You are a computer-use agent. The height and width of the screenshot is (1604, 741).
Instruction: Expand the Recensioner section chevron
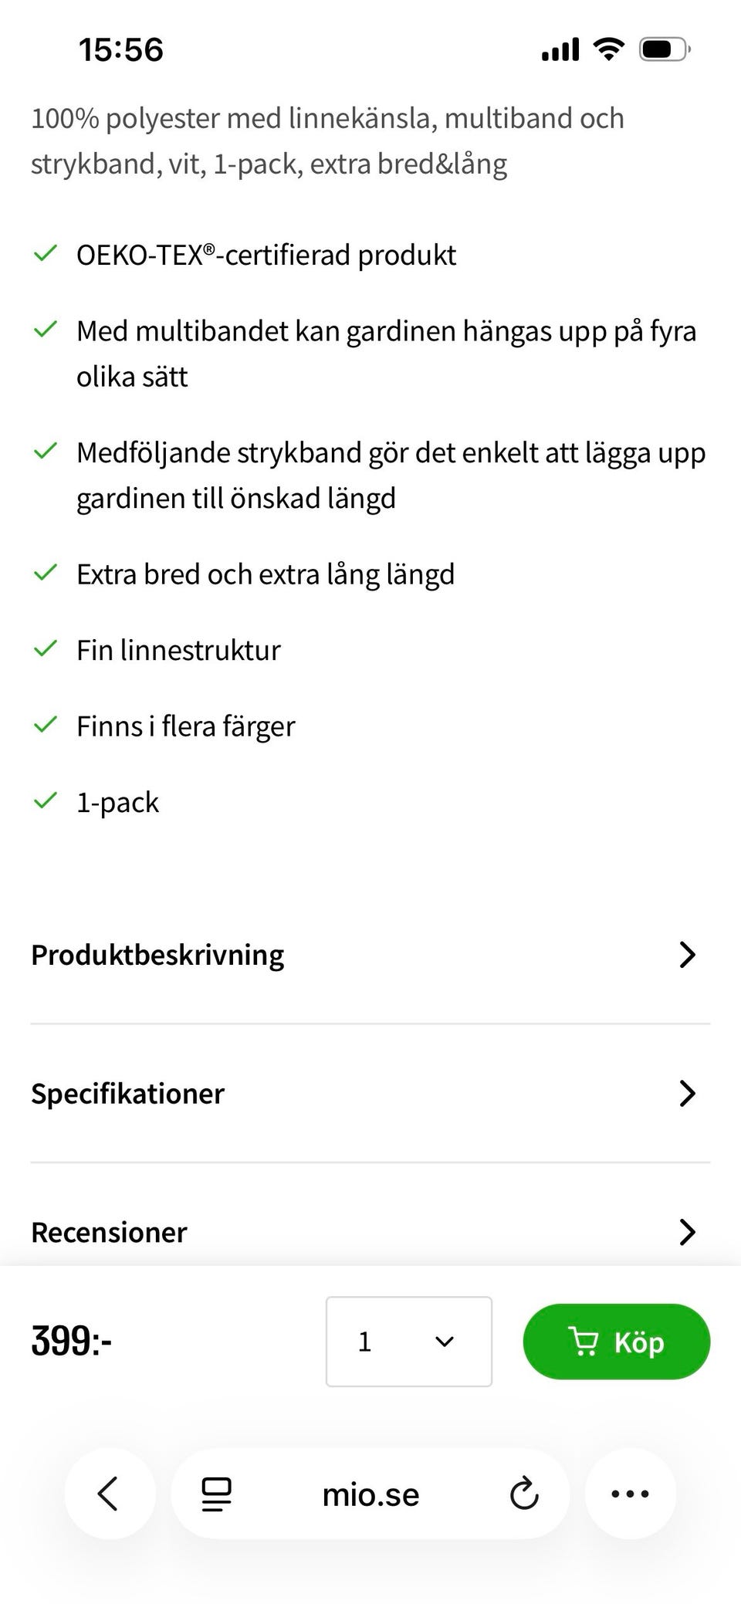tap(686, 1232)
